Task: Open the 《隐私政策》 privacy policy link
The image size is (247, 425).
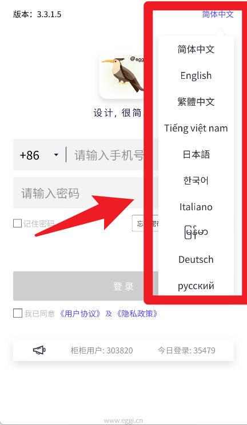Action: 137,314
